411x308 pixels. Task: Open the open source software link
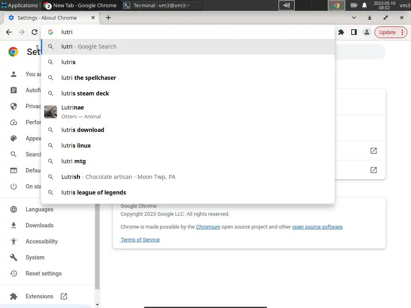coord(317,227)
